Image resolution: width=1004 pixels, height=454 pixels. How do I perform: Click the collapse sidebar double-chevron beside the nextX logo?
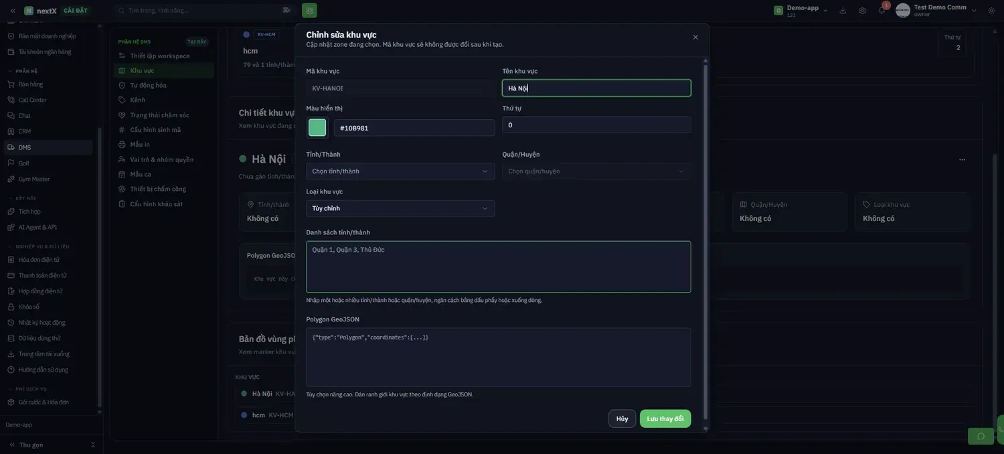coord(13,10)
